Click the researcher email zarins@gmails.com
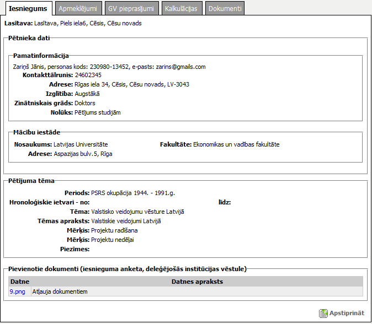 pyautogui.click(x=180, y=67)
